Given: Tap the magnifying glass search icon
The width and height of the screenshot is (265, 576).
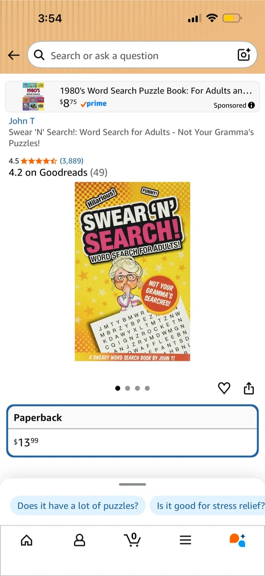Looking at the screenshot, I should [x=39, y=55].
